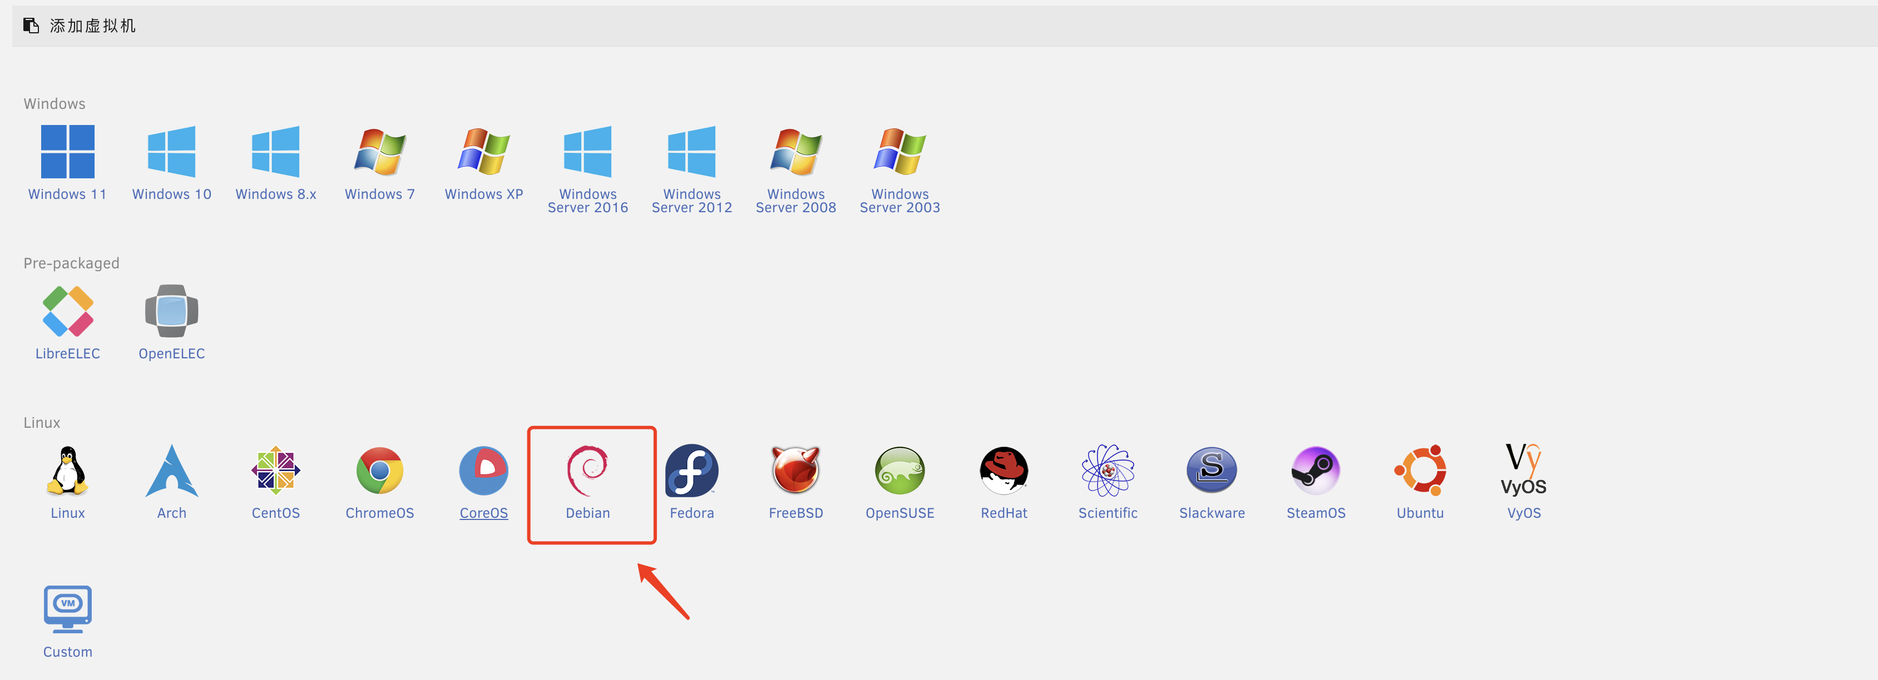Select the Windows 7 flag icon
This screenshot has height=680, width=1878.
coord(380,152)
